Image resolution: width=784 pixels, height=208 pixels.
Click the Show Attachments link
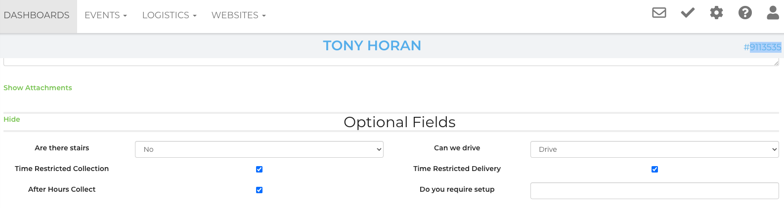38,88
